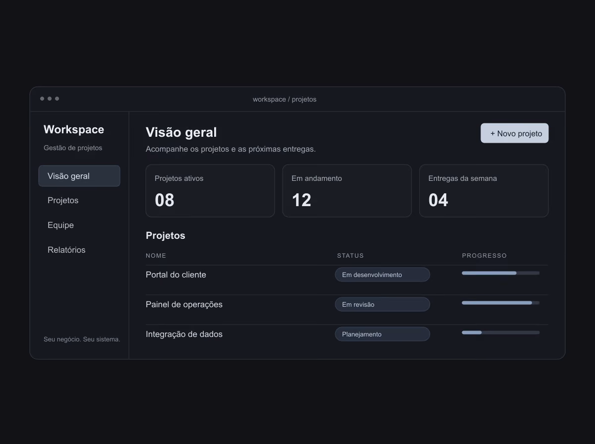This screenshot has height=444, width=595.
Task: Click the 08 value in Projetos ativos
Action: coord(165,200)
